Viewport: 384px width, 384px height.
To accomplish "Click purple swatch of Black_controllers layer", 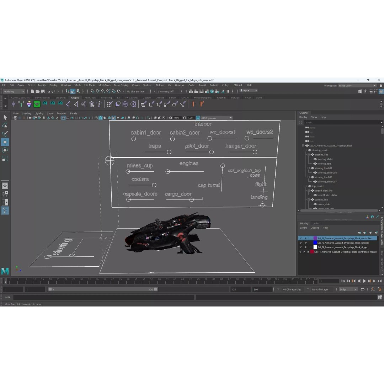I will pos(315,238).
